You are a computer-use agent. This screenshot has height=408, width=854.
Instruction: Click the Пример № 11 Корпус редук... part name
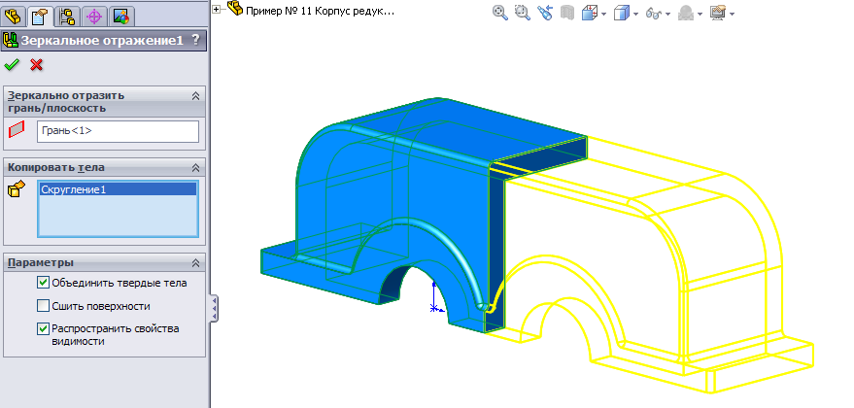tap(320, 11)
